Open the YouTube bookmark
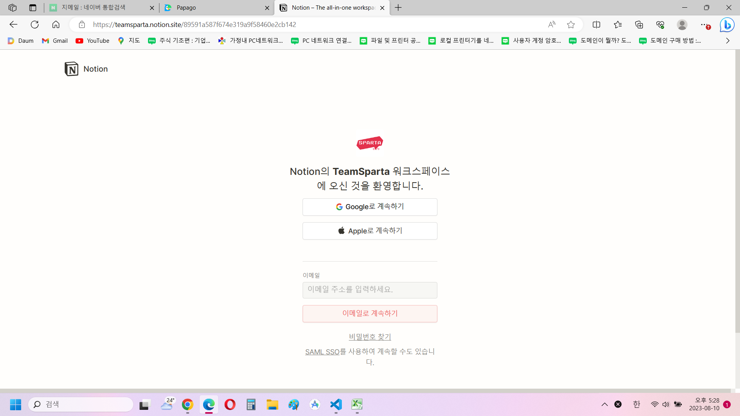The height and width of the screenshot is (416, 740). (x=92, y=41)
